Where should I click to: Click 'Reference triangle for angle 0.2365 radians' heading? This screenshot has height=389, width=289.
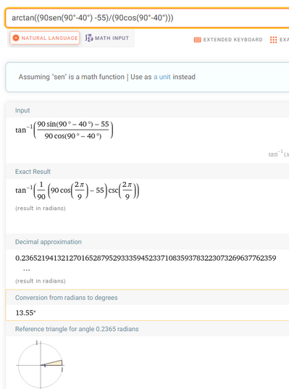(x=77, y=329)
